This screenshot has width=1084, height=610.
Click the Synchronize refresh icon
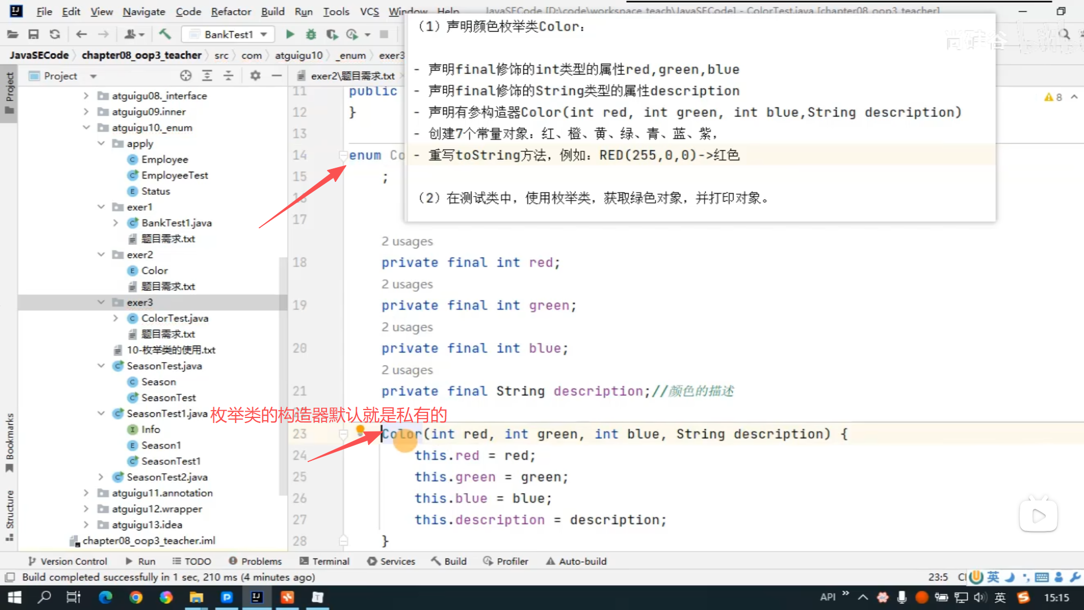pos(55,34)
